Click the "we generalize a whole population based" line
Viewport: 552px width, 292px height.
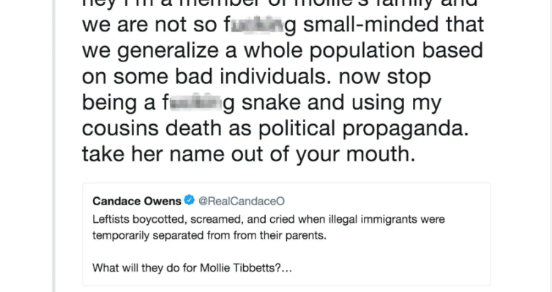tap(283, 51)
